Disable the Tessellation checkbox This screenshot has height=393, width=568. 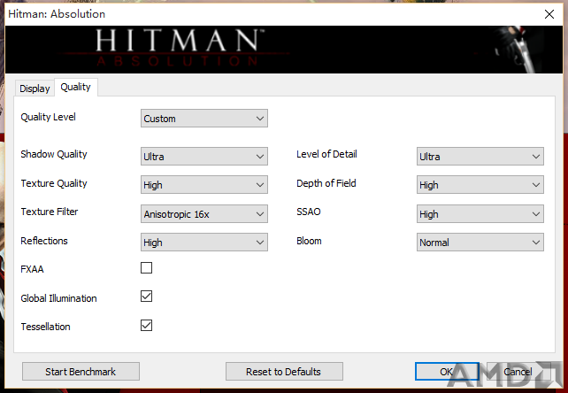[x=146, y=325]
